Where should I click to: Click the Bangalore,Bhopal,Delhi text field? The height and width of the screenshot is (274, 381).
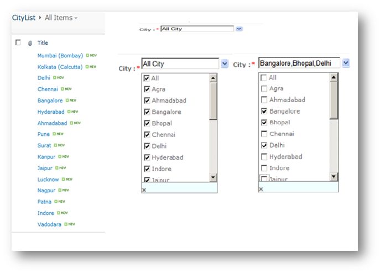tap(299, 63)
